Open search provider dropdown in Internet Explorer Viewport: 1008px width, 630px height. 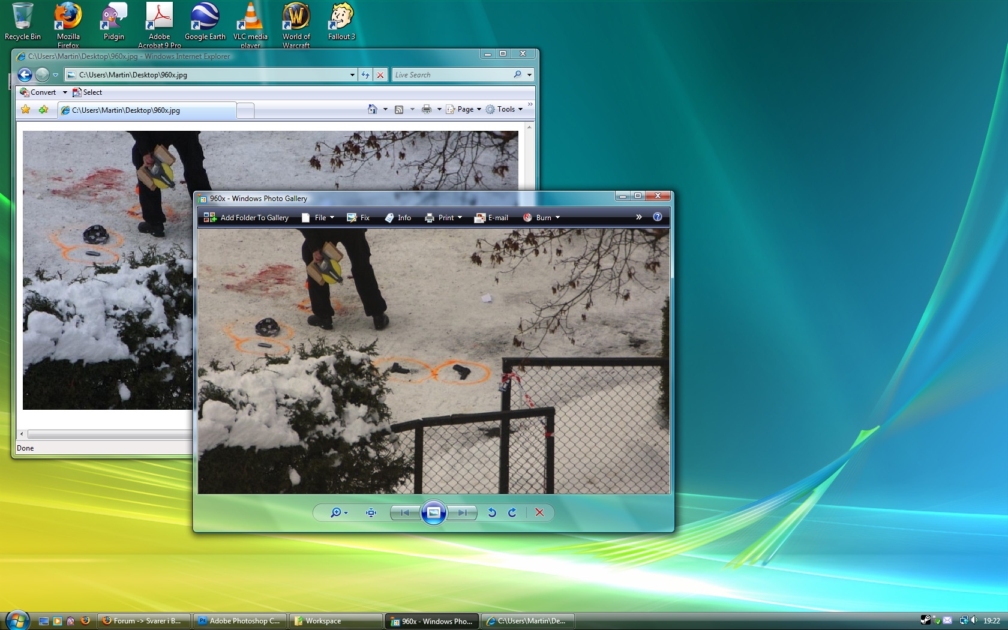pos(529,74)
